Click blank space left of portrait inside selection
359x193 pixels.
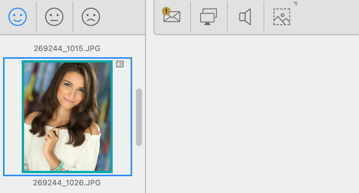13,116
